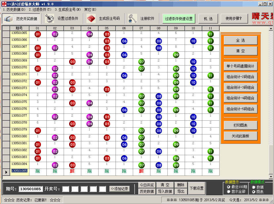Viewport: 274px width, 204px height.
Task: Click red ball 01 in row 130501065
Action: [37, 34]
